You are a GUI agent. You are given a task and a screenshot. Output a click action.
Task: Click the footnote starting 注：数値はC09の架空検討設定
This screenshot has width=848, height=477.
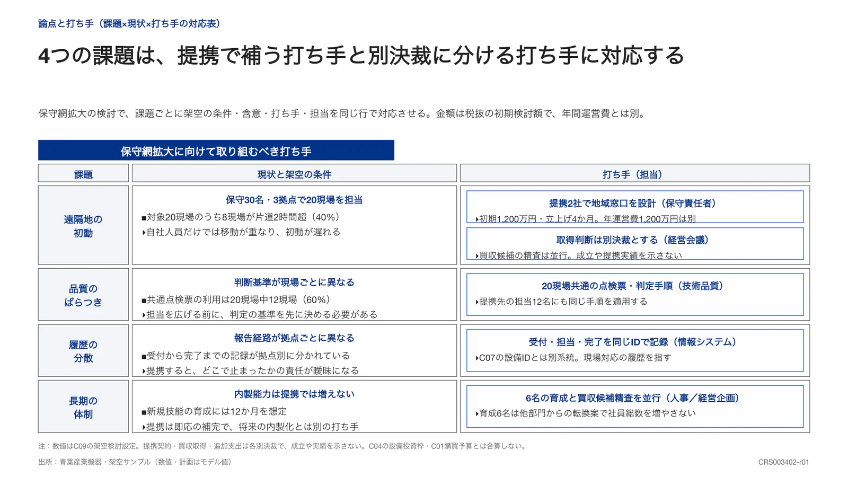(x=284, y=446)
